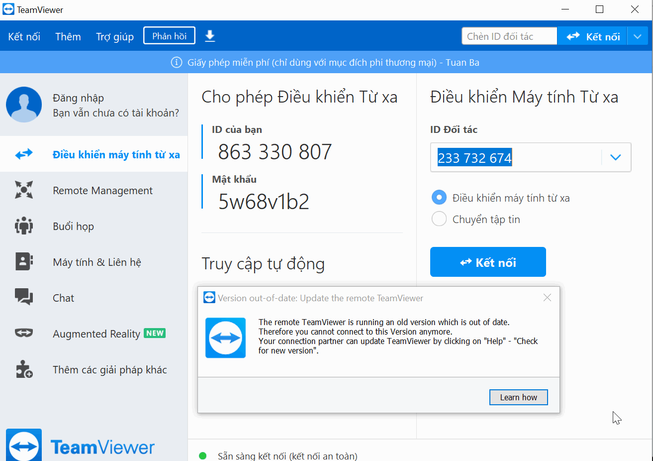
Task: Click the Máy tính & Liên hệ contacts icon
Action: (x=23, y=262)
